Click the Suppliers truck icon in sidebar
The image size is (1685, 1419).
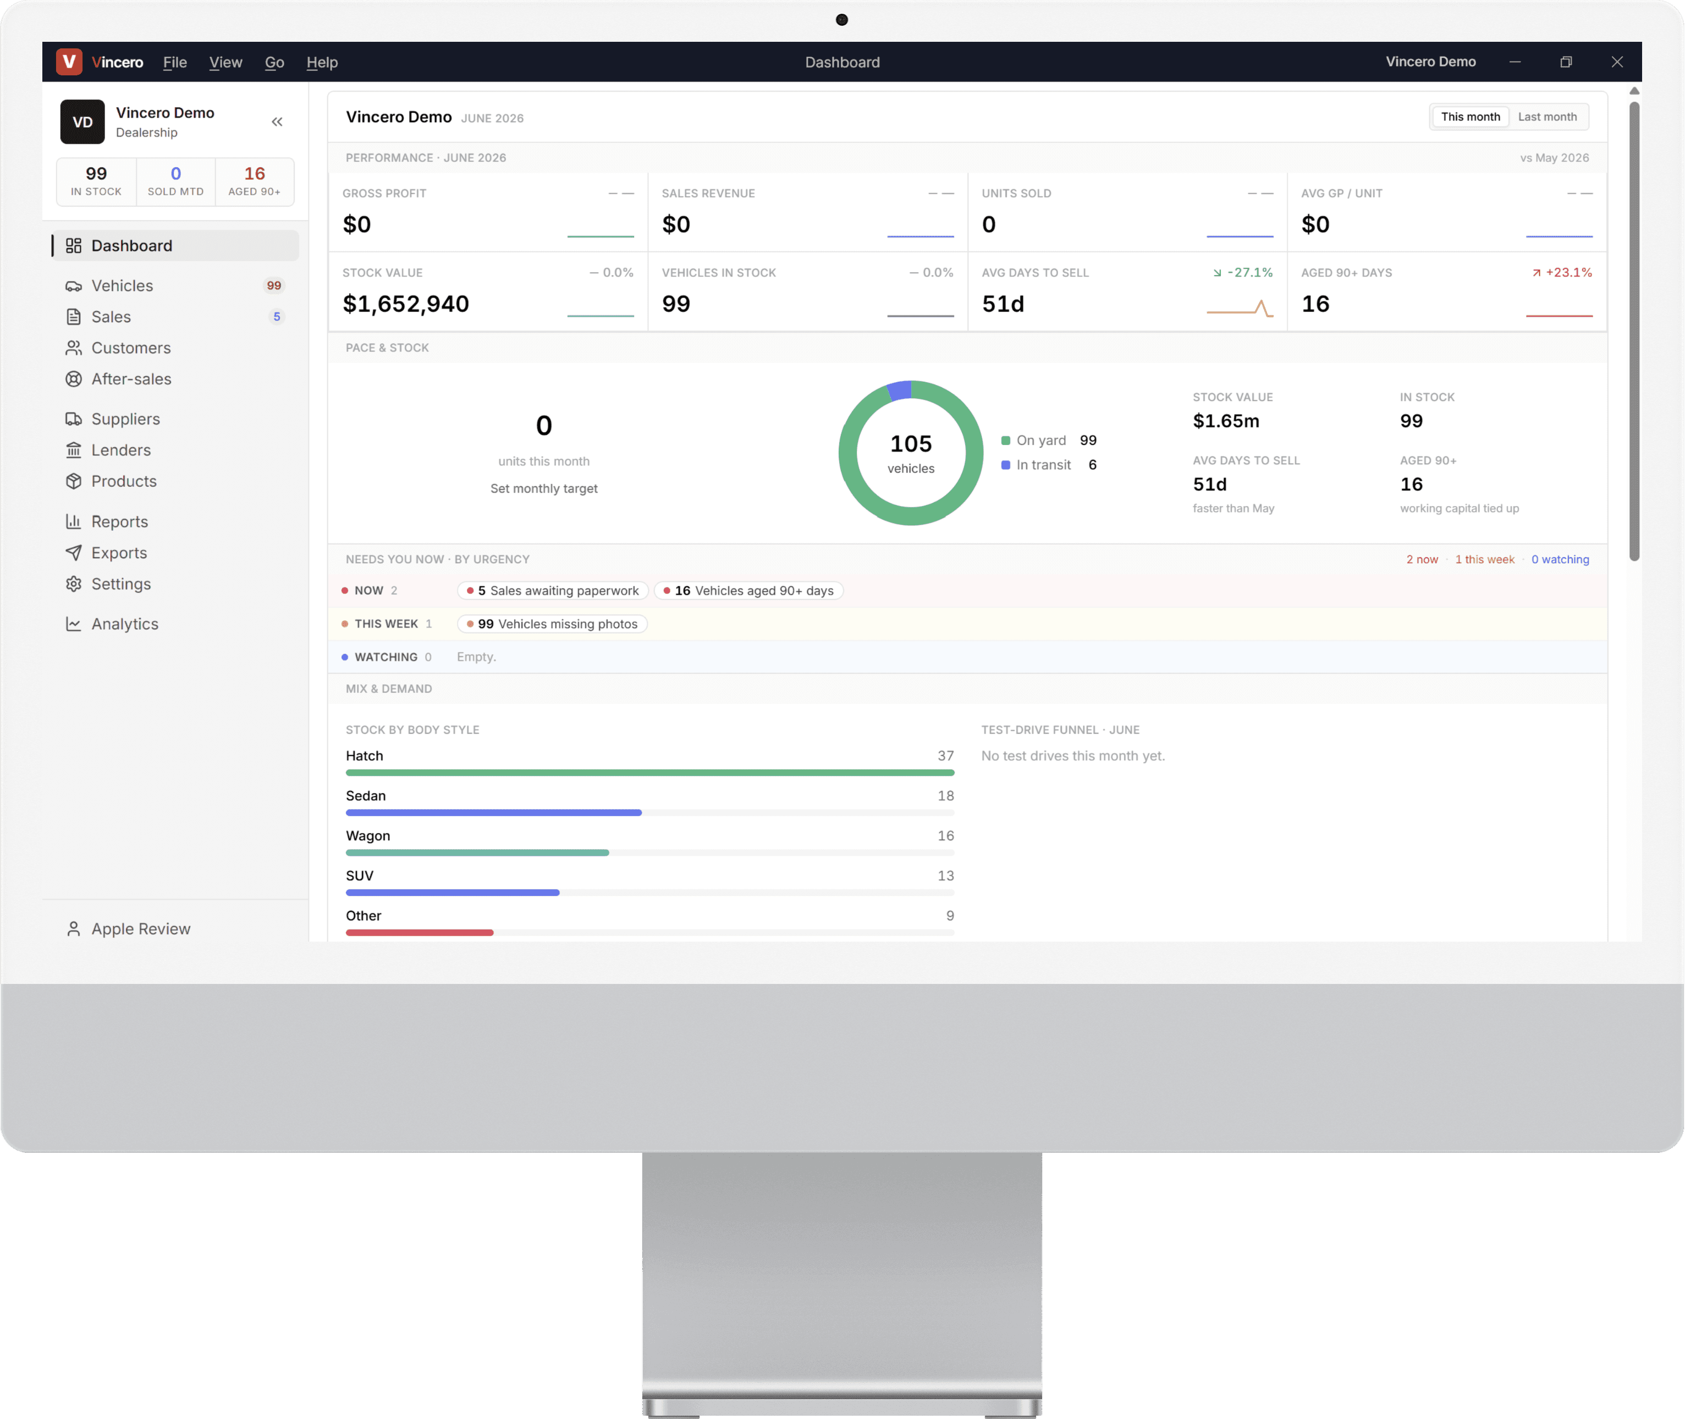click(x=73, y=419)
